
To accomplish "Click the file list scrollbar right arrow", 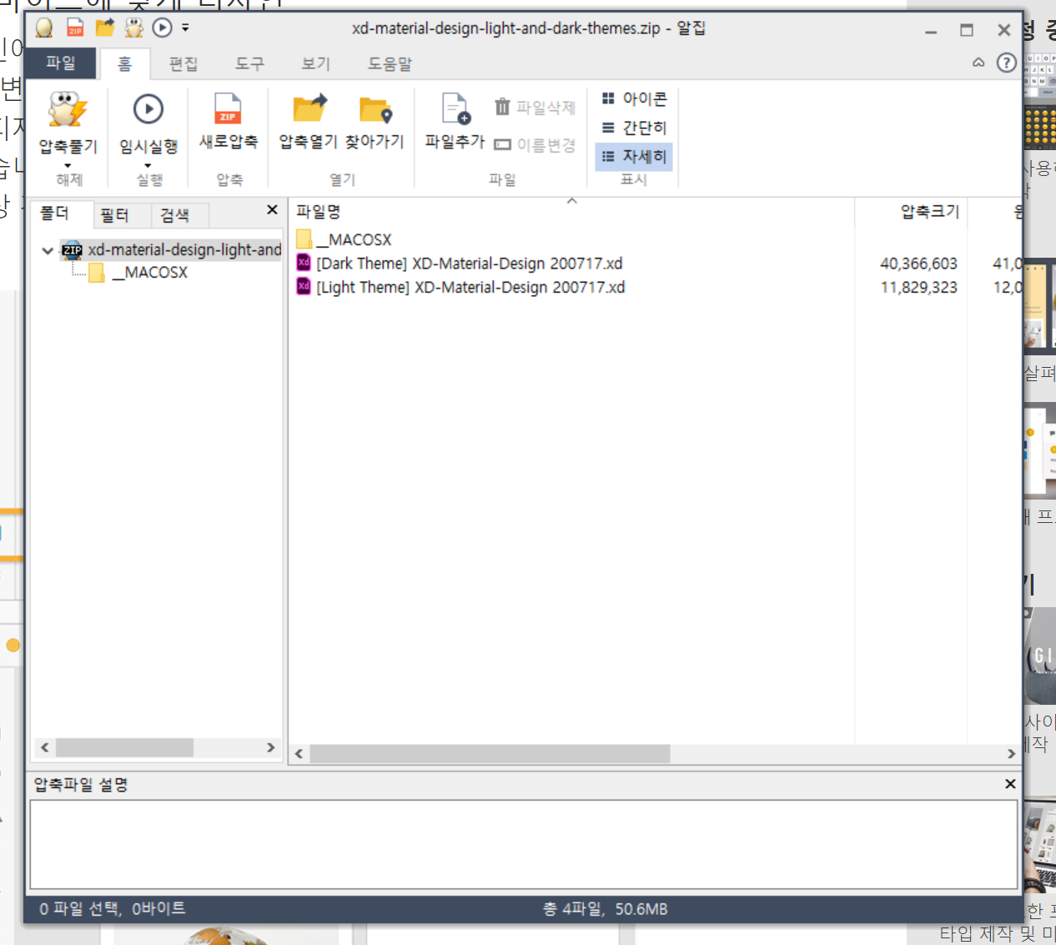I will 1011,754.
